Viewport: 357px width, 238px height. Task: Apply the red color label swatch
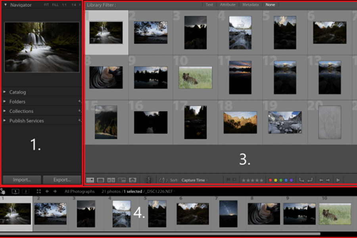(271, 180)
